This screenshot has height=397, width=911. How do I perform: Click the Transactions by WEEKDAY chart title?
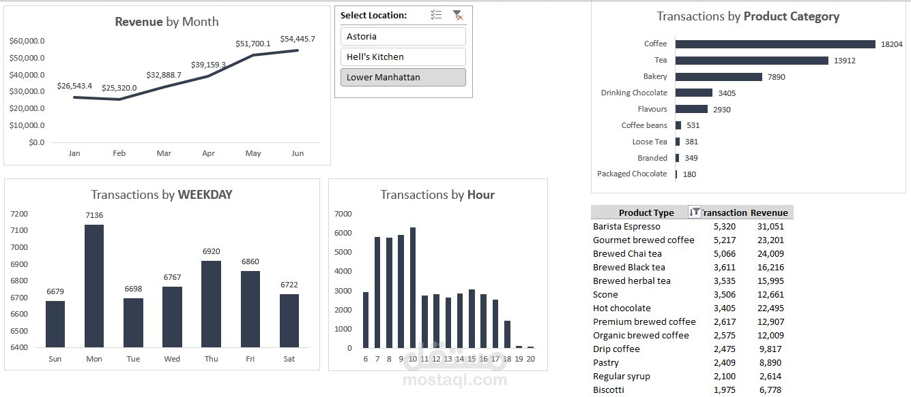coord(162,195)
